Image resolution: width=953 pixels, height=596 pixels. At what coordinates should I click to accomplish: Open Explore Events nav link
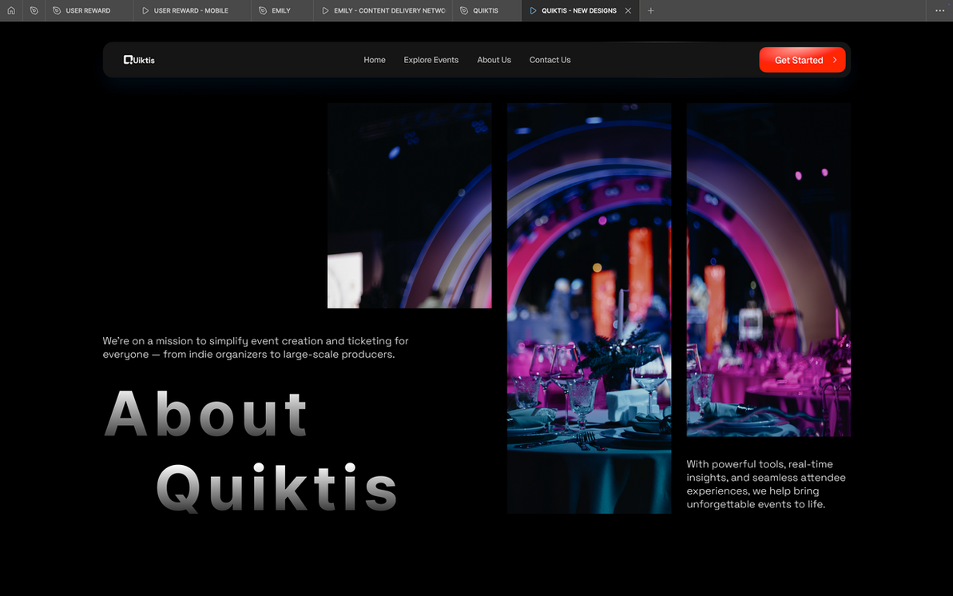coord(431,60)
